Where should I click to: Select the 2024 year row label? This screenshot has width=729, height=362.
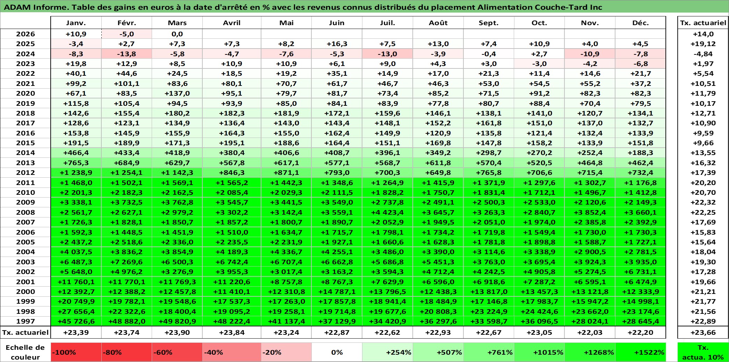(26, 54)
